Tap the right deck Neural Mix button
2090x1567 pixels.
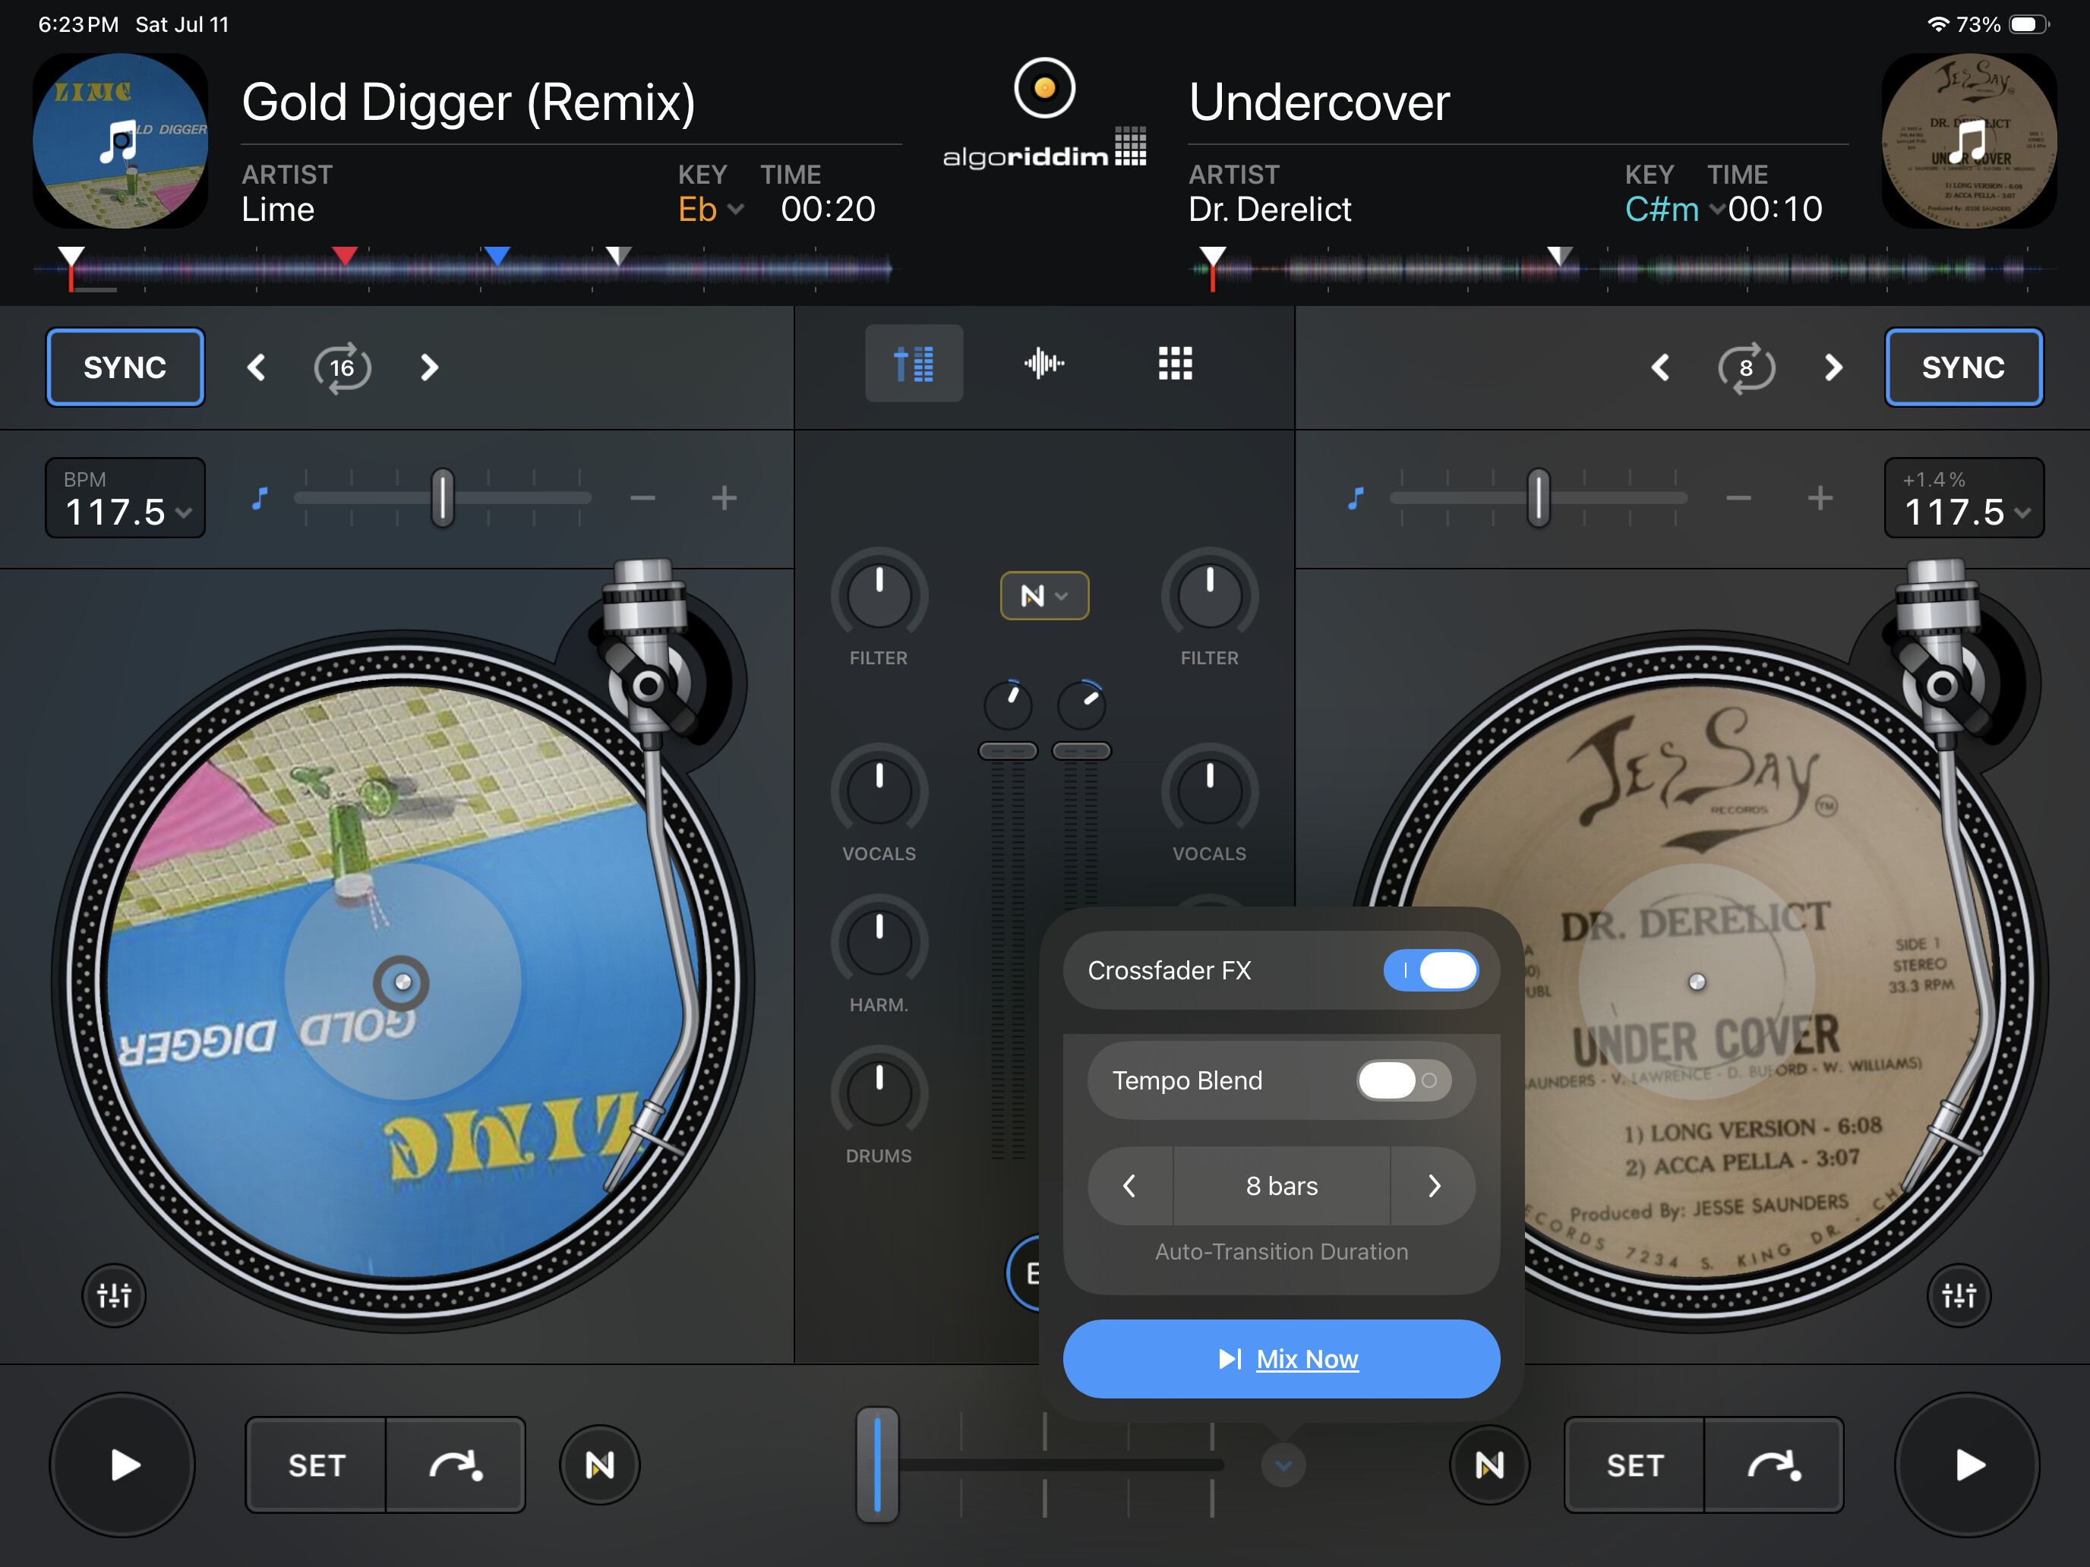click(x=1489, y=1465)
